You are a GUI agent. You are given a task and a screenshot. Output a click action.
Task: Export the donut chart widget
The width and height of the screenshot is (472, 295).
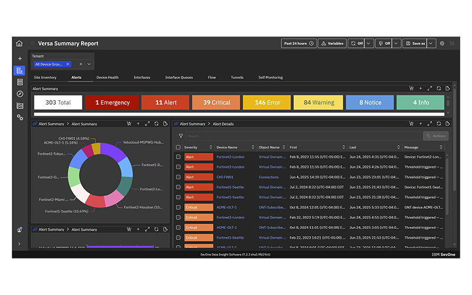pyautogui.click(x=165, y=124)
